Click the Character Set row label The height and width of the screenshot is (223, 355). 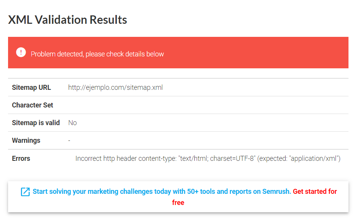point(33,105)
